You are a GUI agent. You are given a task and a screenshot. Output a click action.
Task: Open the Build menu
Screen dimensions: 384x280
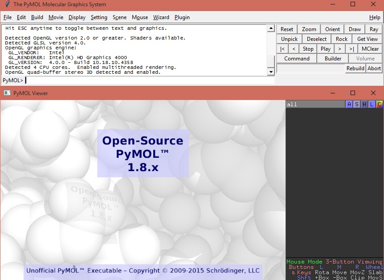pos(37,17)
